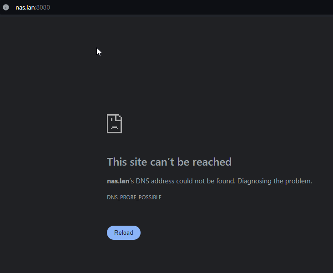
Task: Click empty address bar space right of URL
Action: (x=191, y=7)
